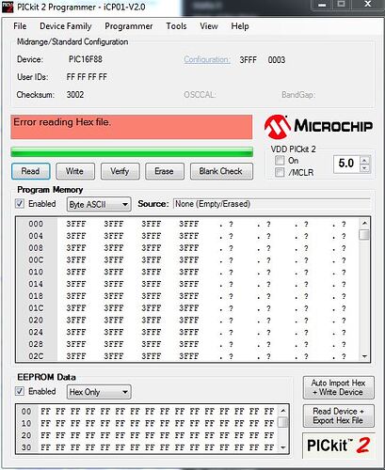
Task: Open the Byte ASCII dropdown
Action: (99, 205)
